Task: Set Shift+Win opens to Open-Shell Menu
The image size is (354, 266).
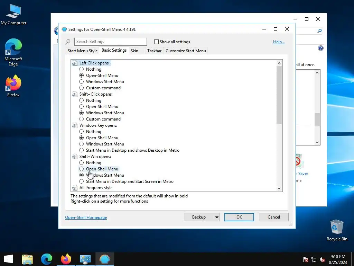Action: click(x=82, y=169)
